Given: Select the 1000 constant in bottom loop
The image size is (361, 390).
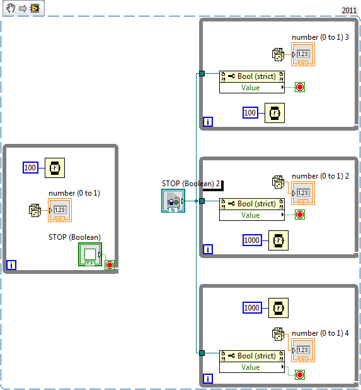Looking at the screenshot, I should coord(252,308).
